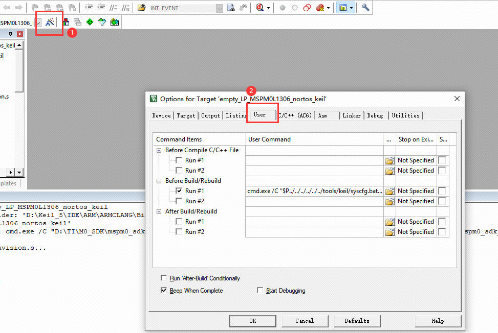This screenshot has height=333, width=498.
Task: Uncheck Run #1 under Before Build/Rebuild
Action: (x=179, y=191)
